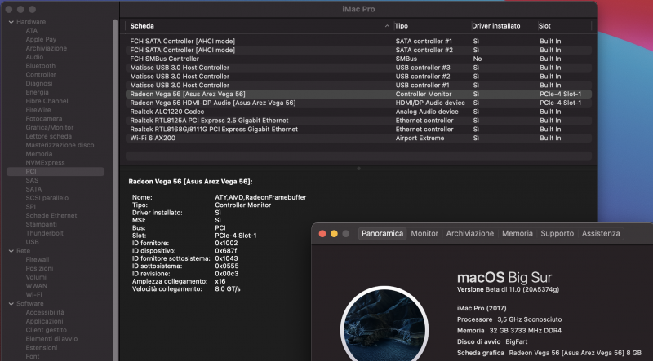
Task: Sort by Scheda column arrow
Action: pos(387,26)
